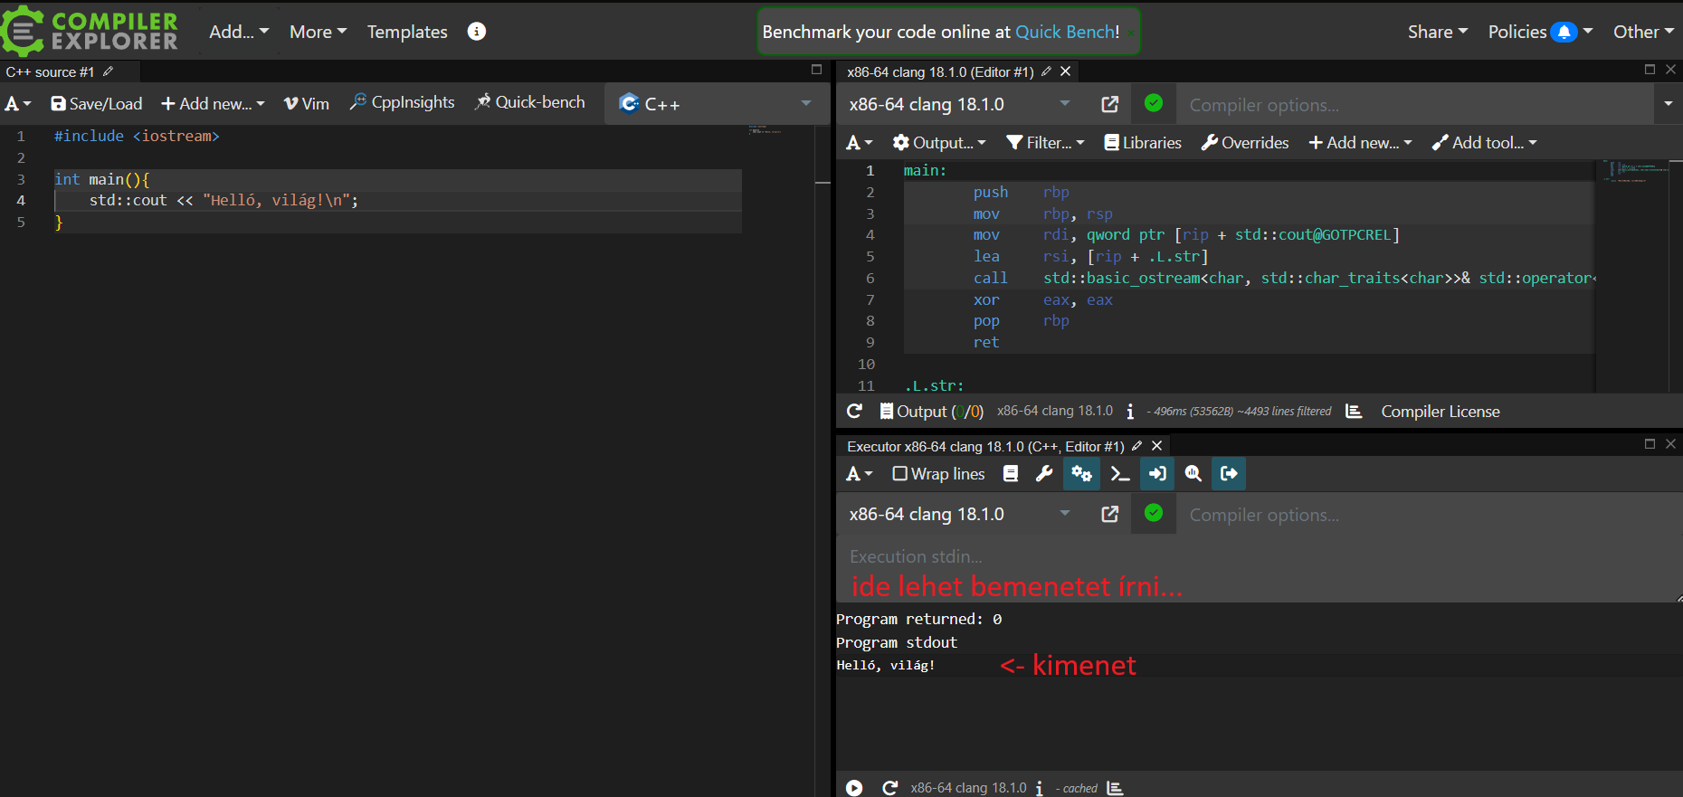Open the Policies notification bell
This screenshot has width=1683, height=797.
pyautogui.click(x=1564, y=32)
